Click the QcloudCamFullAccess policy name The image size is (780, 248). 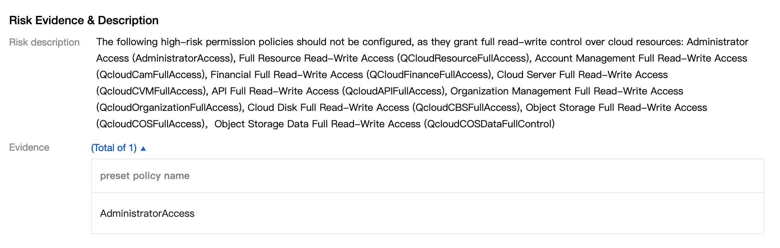[151, 75]
